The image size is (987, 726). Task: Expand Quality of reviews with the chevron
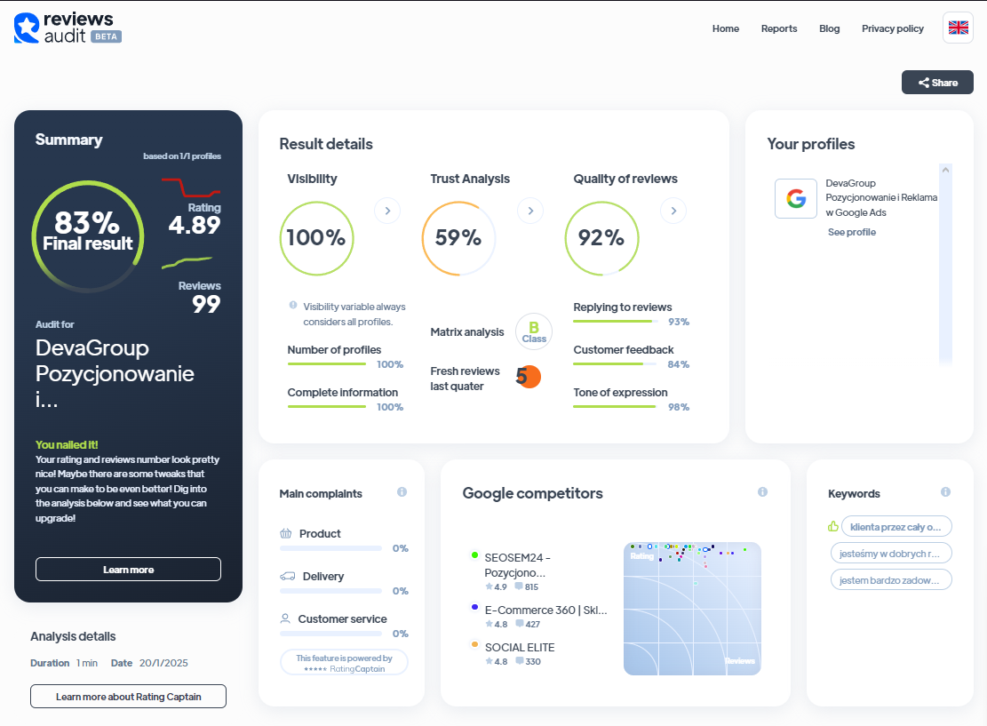(673, 211)
